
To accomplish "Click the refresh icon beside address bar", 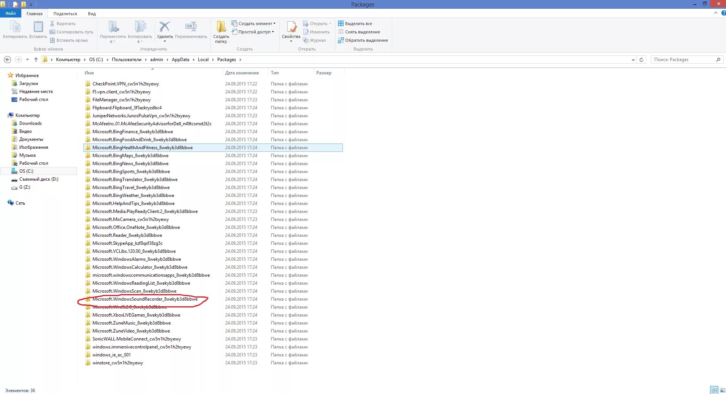I will 641,60.
